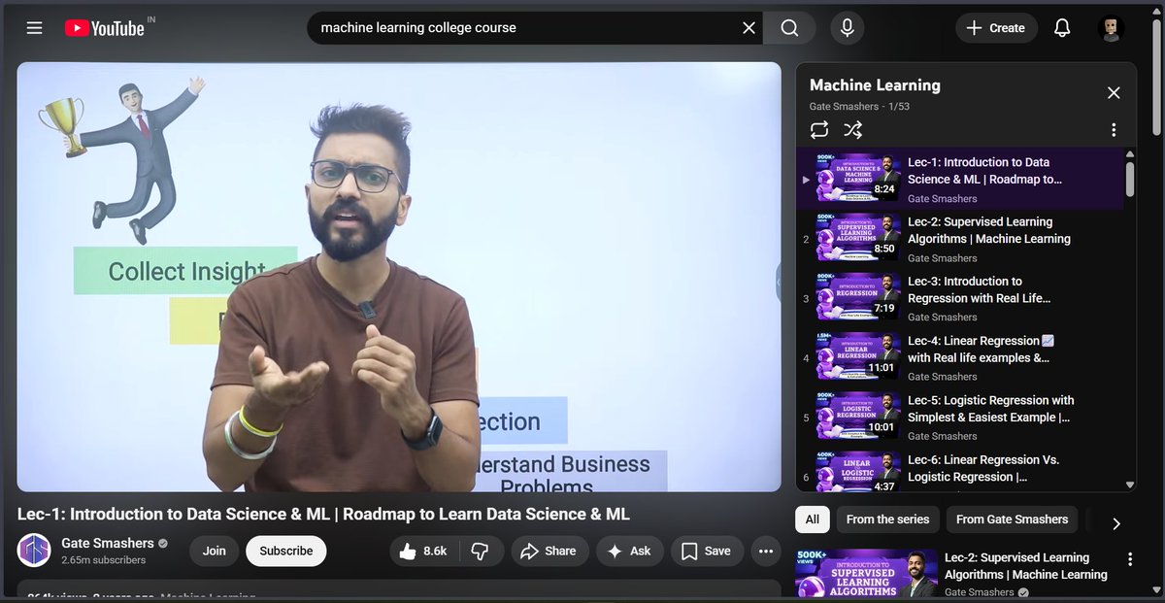The width and height of the screenshot is (1165, 603).
Task: Click the Create button
Action: (996, 28)
